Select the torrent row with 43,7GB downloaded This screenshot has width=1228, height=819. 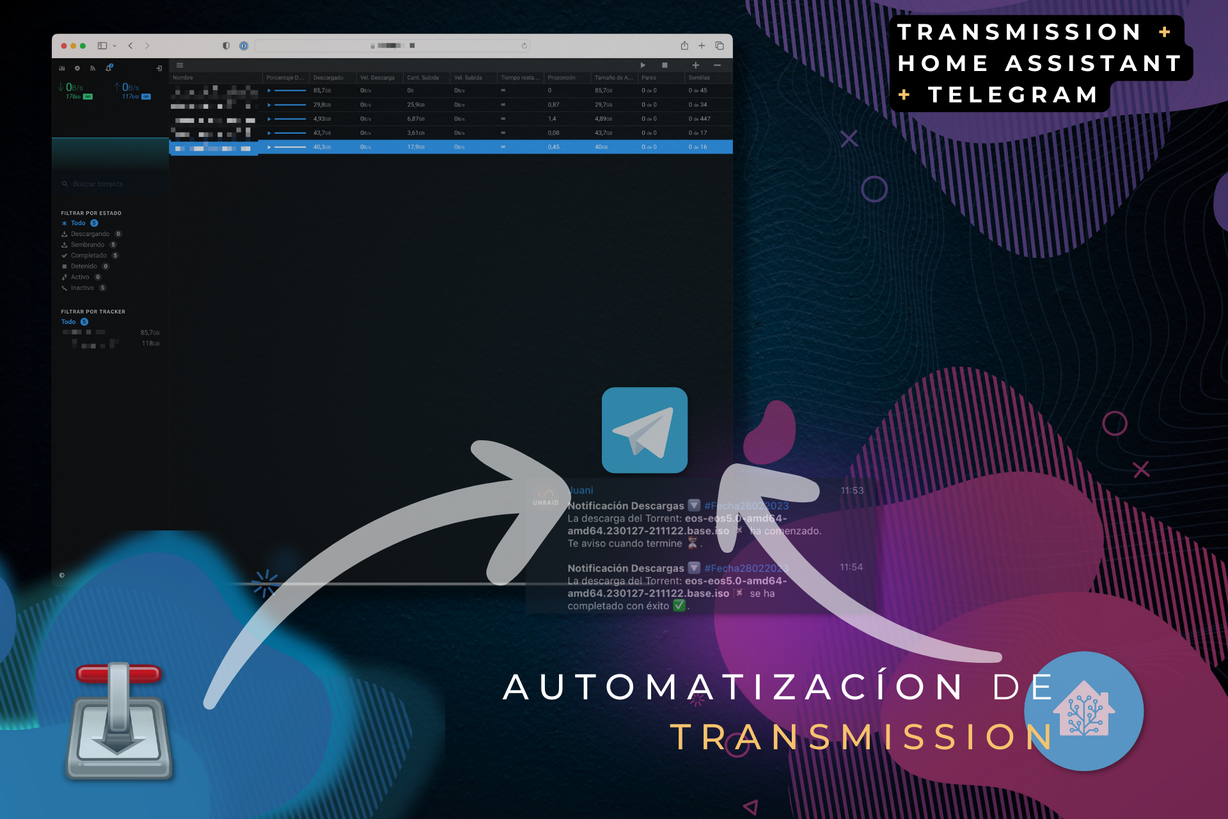point(451,133)
